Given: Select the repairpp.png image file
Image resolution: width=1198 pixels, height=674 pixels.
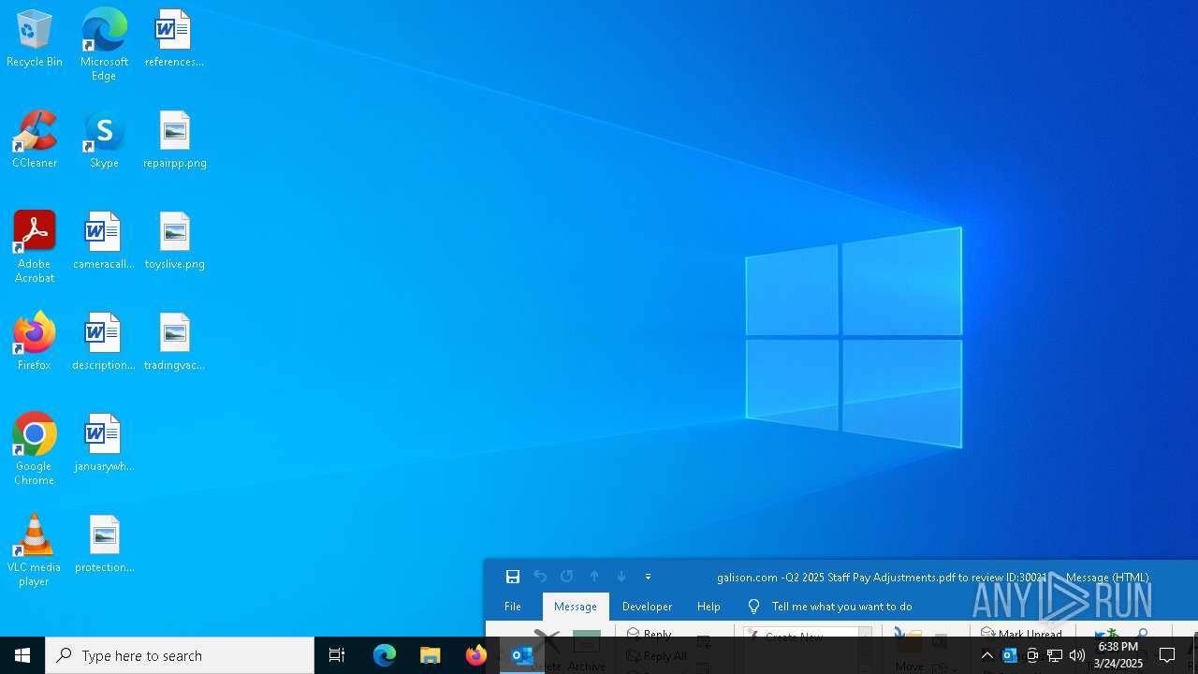Looking at the screenshot, I should point(174,139).
